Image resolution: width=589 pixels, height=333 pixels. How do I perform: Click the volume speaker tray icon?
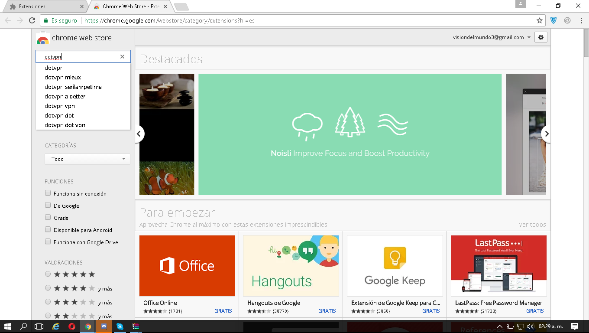pos(530,326)
